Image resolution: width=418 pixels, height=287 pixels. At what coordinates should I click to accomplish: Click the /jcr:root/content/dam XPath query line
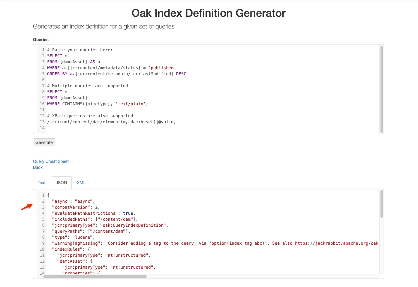tap(111, 122)
